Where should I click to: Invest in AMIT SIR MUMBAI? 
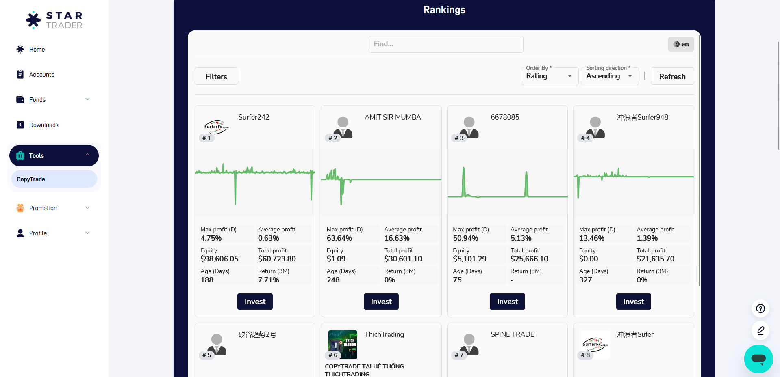[x=381, y=302]
